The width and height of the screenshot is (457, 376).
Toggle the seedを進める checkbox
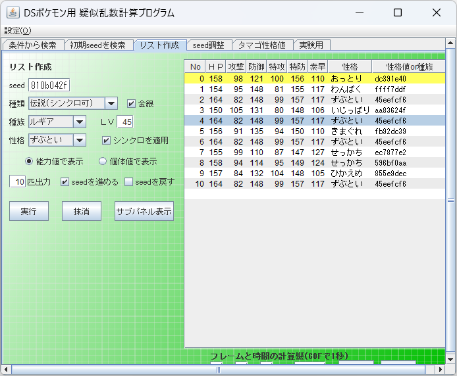click(x=65, y=182)
